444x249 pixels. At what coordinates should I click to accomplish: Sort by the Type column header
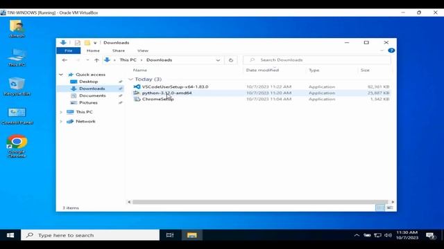point(314,70)
